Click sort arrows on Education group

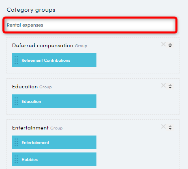pyautogui.click(x=170, y=86)
